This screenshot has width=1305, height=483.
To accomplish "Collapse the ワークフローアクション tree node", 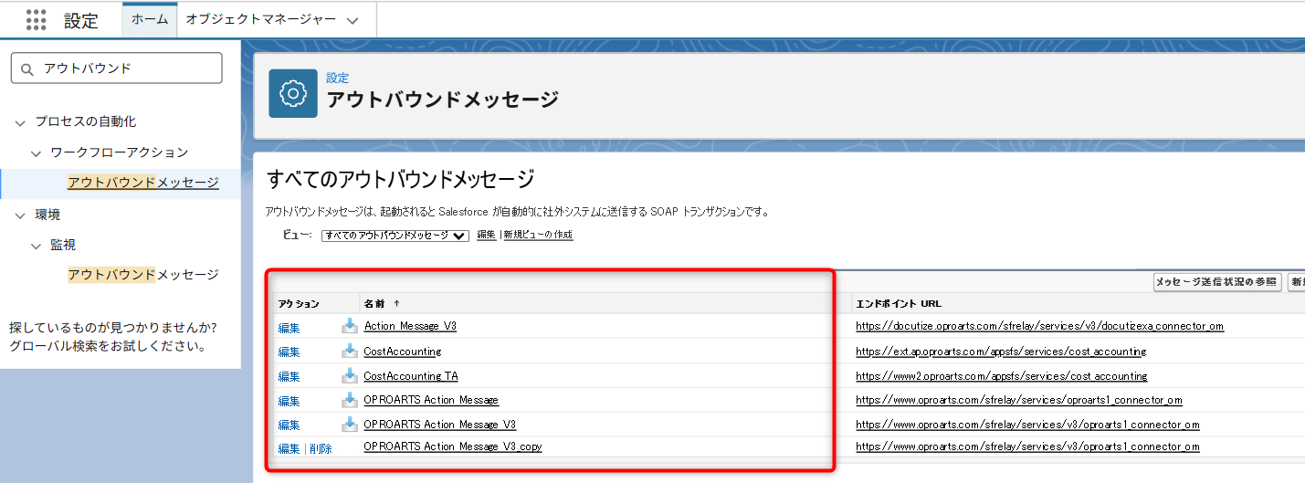I will [x=37, y=152].
